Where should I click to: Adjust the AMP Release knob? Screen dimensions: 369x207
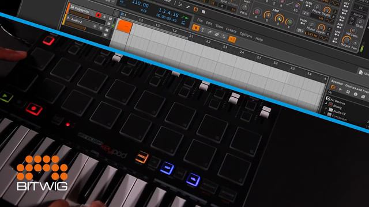[x=289, y=22]
